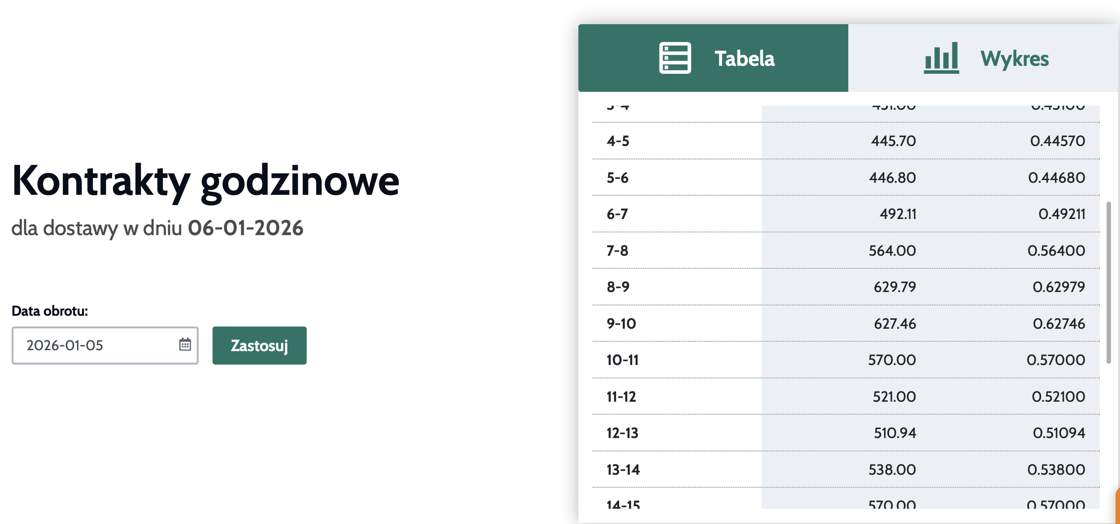Click the delivery date 06-01-2026 text
The width and height of the screenshot is (1120, 524).
pos(245,228)
